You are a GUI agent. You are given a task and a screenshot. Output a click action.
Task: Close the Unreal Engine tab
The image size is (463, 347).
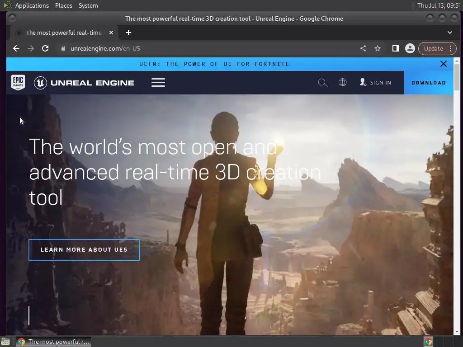[111, 33]
